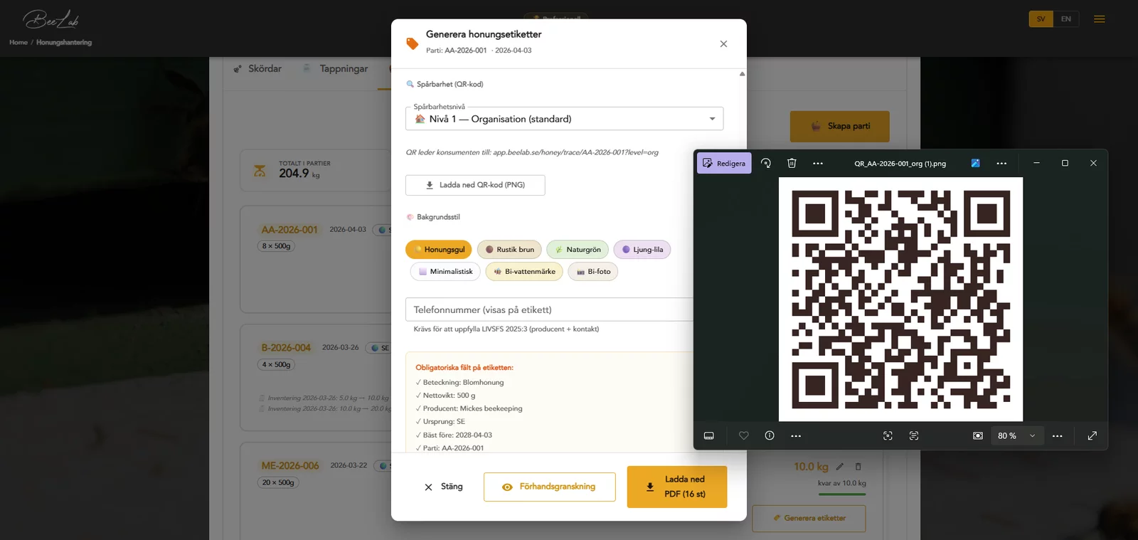Mark QR image as favorite heart icon
1138x540 pixels.
click(744, 435)
